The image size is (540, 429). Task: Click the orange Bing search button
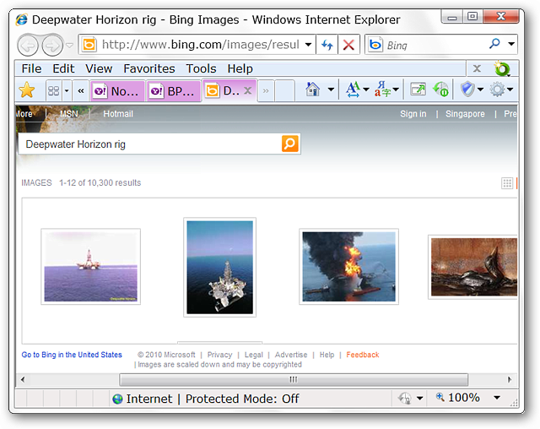[x=290, y=144]
